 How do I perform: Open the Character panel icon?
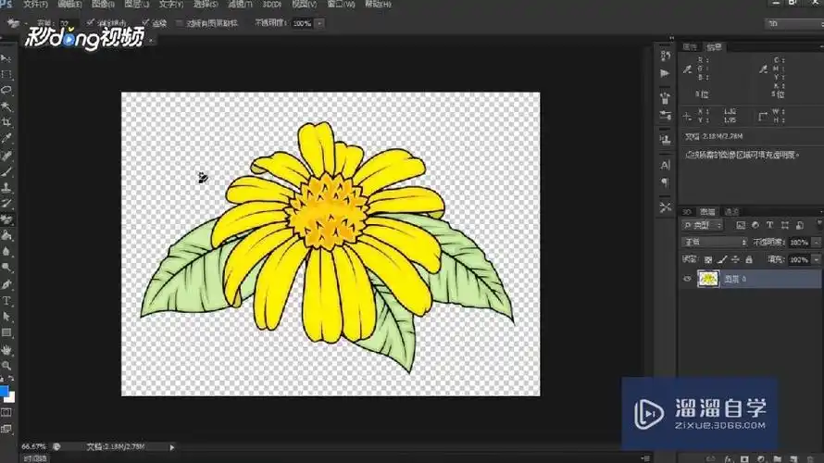665,164
